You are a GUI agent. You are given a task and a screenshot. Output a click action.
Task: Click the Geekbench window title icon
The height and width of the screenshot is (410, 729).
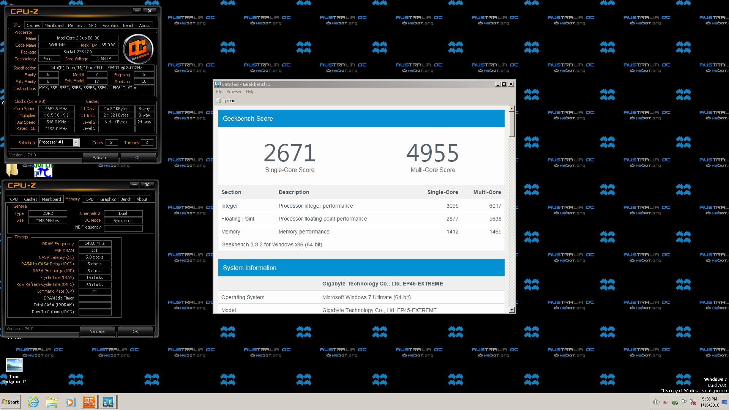[x=218, y=84]
